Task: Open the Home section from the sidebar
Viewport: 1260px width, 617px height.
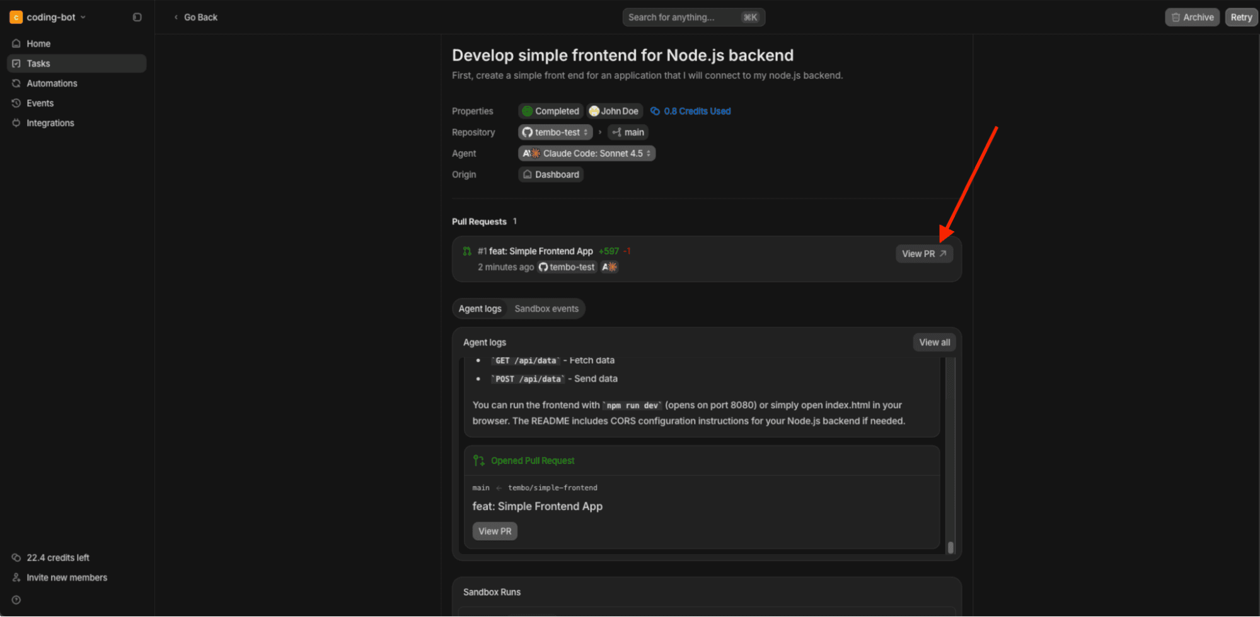Action: point(38,43)
